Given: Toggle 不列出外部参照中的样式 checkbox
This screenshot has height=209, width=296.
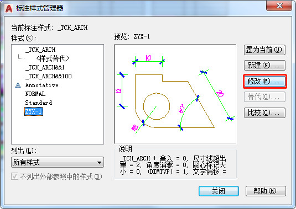Looking at the screenshot, I should [x=14, y=176].
